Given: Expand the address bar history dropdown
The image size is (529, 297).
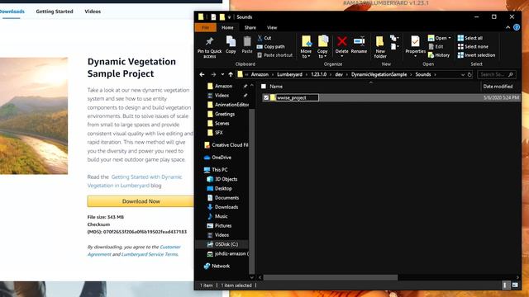Looking at the screenshot, I should point(463,74).
